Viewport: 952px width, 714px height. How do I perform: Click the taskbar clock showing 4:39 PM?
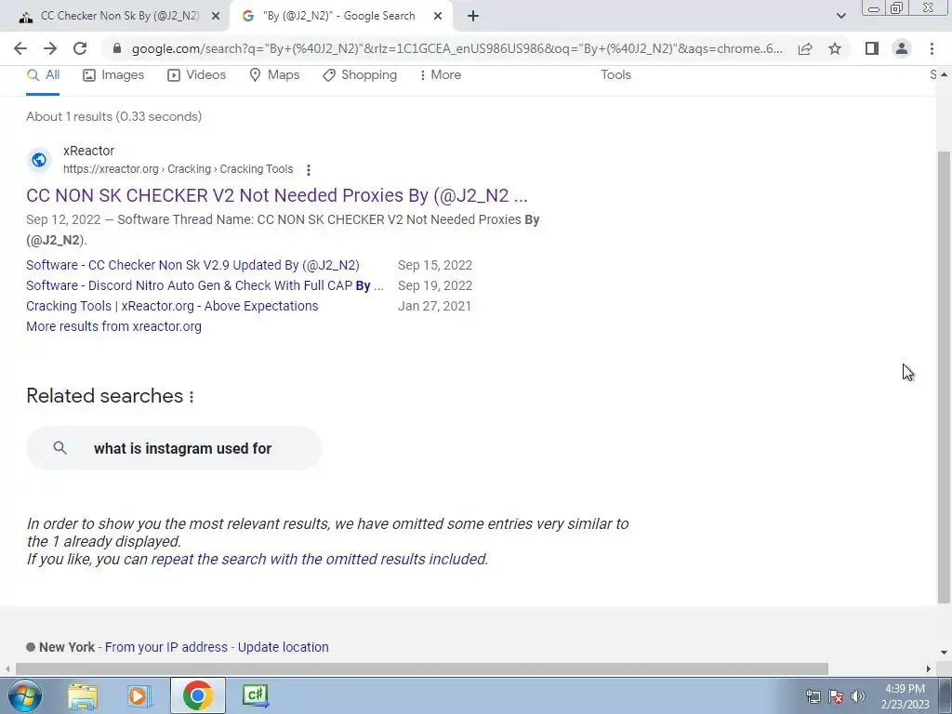[906, 696]
